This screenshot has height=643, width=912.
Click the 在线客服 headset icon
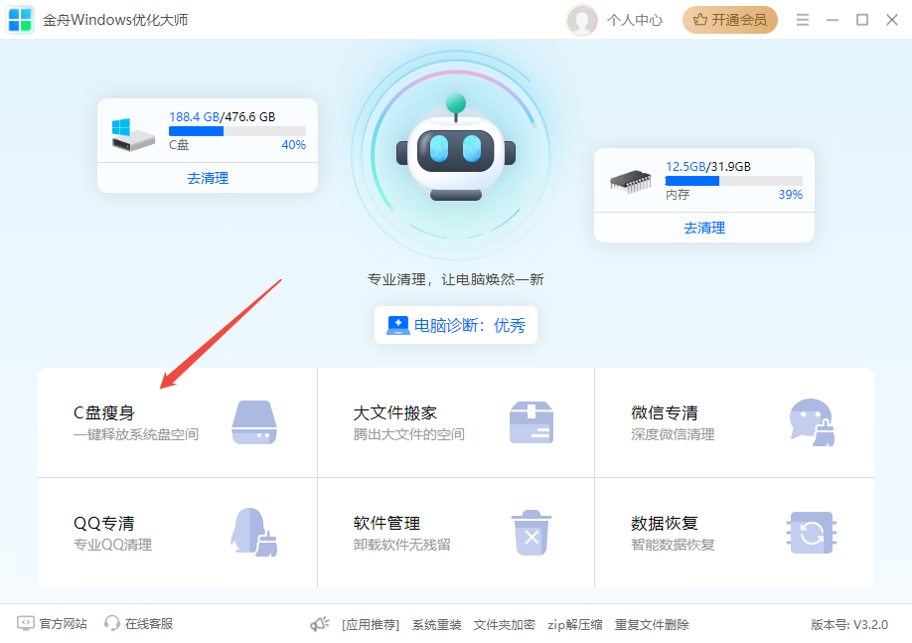click(x=111, y=624)
